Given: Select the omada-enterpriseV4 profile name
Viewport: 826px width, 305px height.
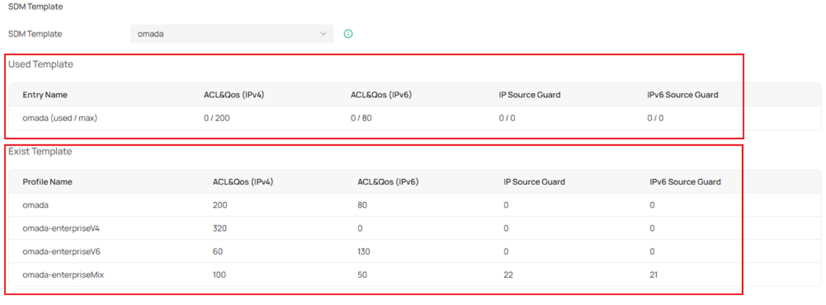Looking at the screenshot, I should 61,229.
